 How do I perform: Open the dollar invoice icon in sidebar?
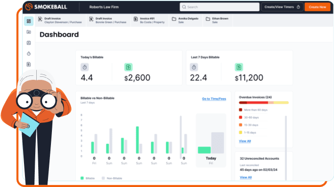click(29, 64)
